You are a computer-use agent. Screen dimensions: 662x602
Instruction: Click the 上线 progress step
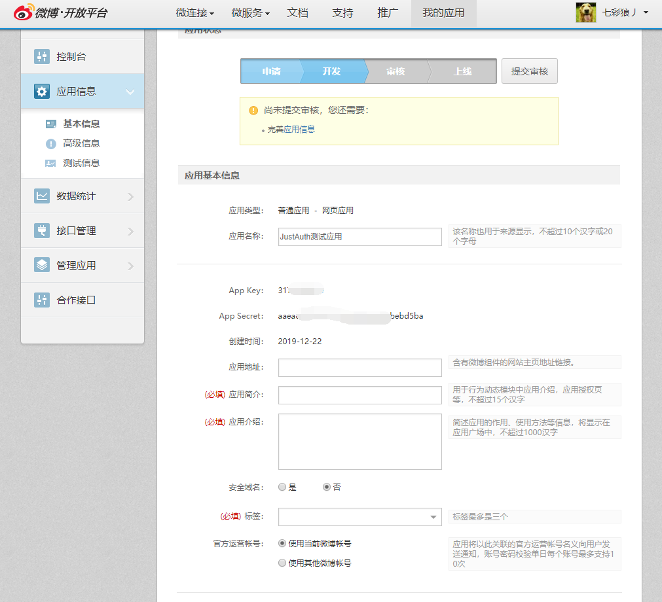463,71
